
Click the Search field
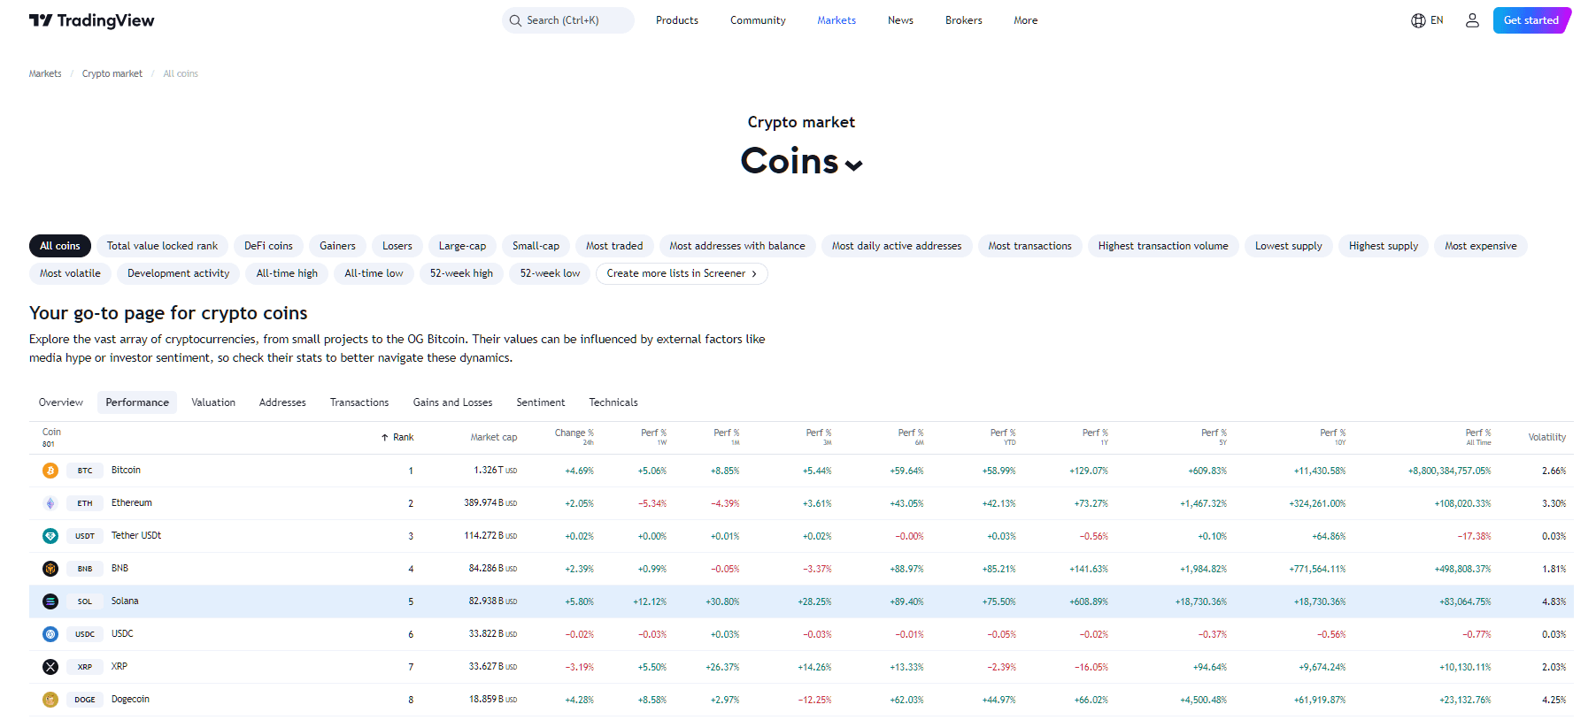click(568, 20)
